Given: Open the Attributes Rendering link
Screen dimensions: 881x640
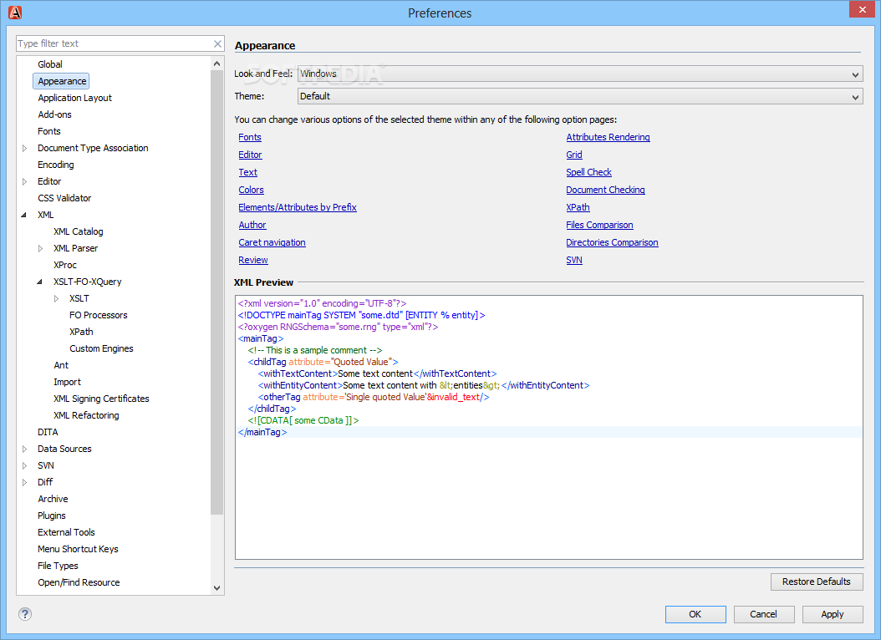Looking at the screenshot, I should click(x=608, y=137).
